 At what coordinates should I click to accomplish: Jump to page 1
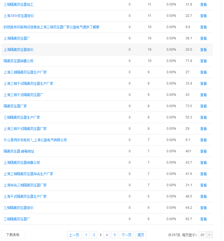coord(86,235)
